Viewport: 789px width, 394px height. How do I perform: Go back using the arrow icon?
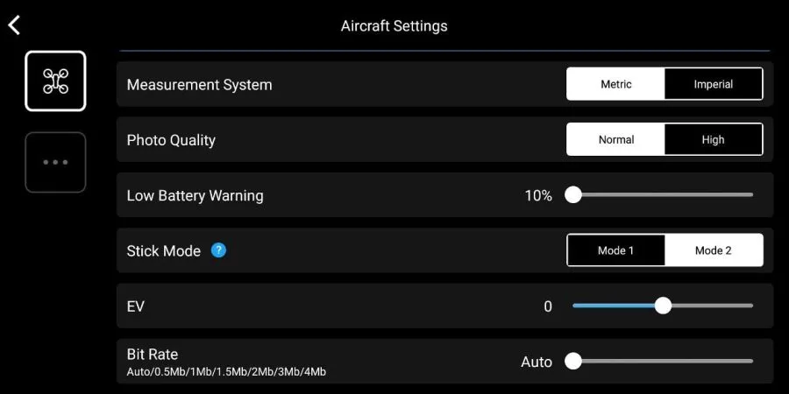(x=14, y=25)
